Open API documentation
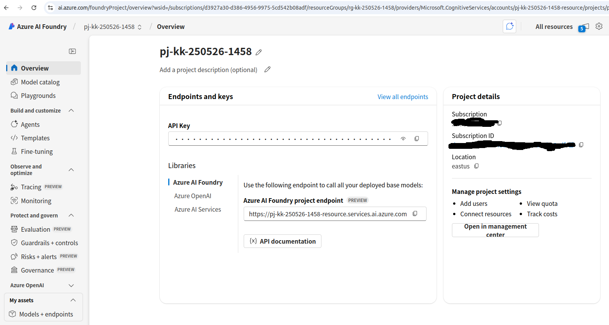 coord(283,241)
